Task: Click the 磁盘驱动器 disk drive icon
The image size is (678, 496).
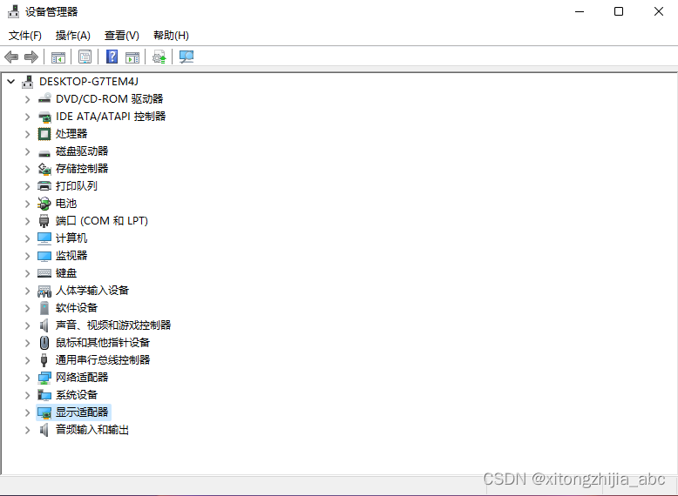Action: coord(44,152)
